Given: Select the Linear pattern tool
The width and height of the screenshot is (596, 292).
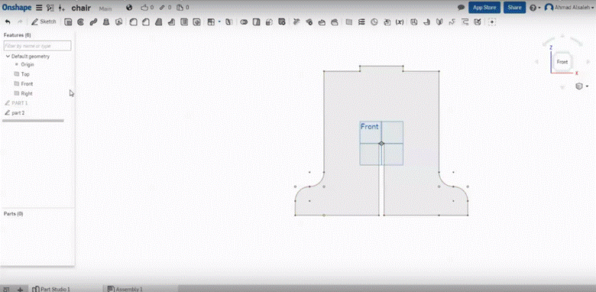Looking at the screenshot, I should click(x=211, y=22).
